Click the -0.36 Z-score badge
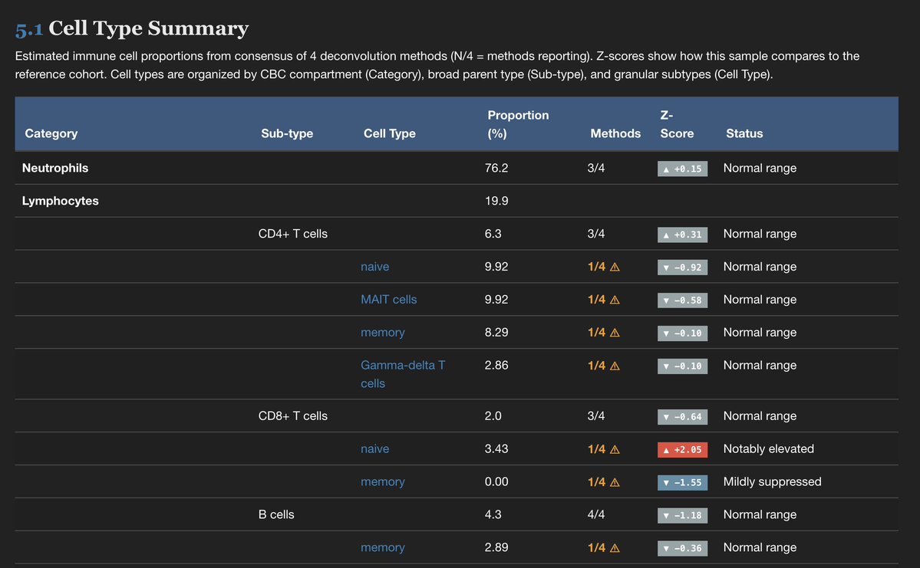Viewport: 920px width, 568px height. tap(682, 548)
